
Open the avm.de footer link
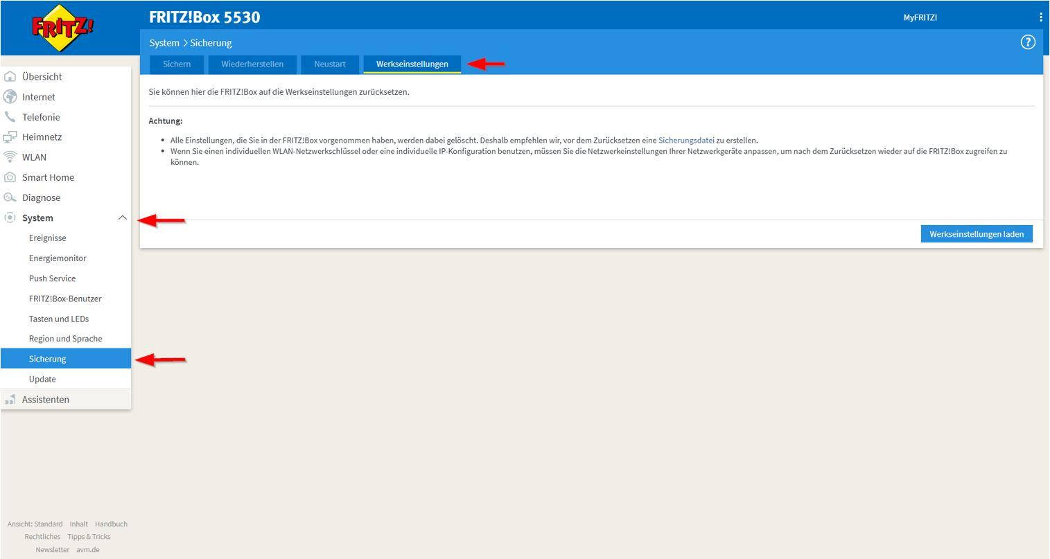pos(88,550)
